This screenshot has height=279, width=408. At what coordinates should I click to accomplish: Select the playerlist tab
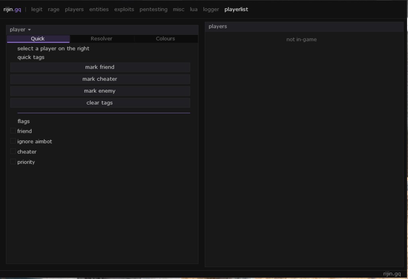pos(236,10)
